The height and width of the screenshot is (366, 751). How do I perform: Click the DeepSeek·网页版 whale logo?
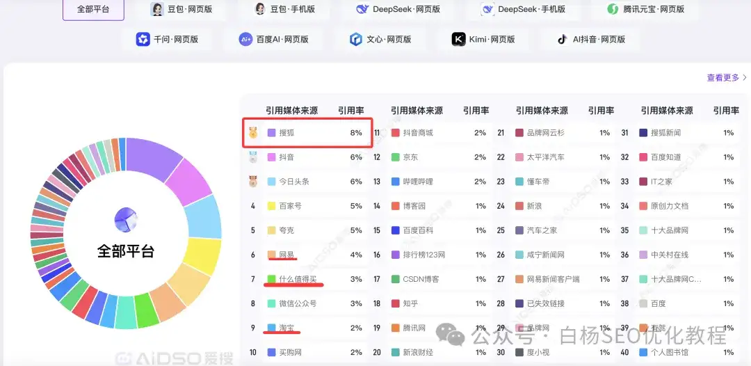pos(362,9)
